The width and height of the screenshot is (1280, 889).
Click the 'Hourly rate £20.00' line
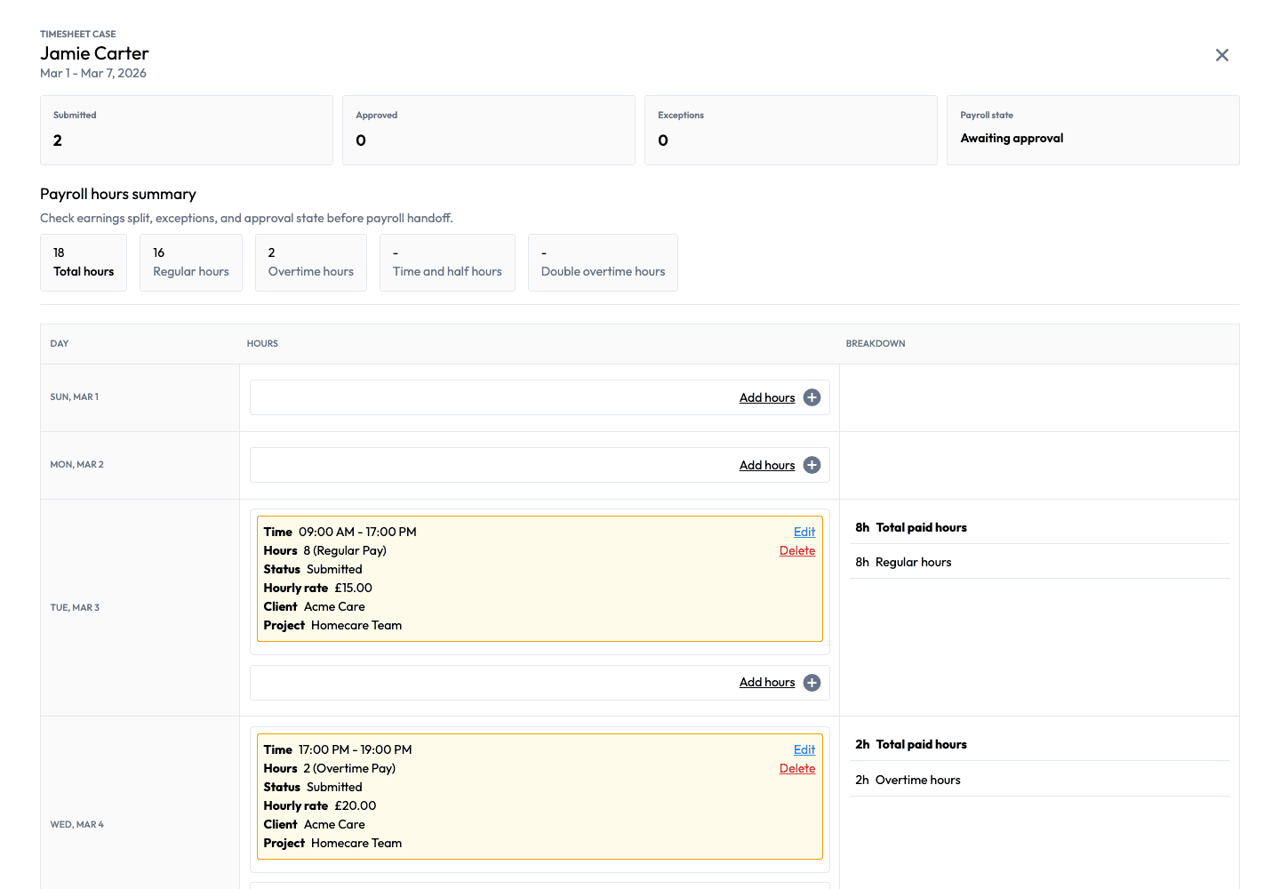point(320,805)
